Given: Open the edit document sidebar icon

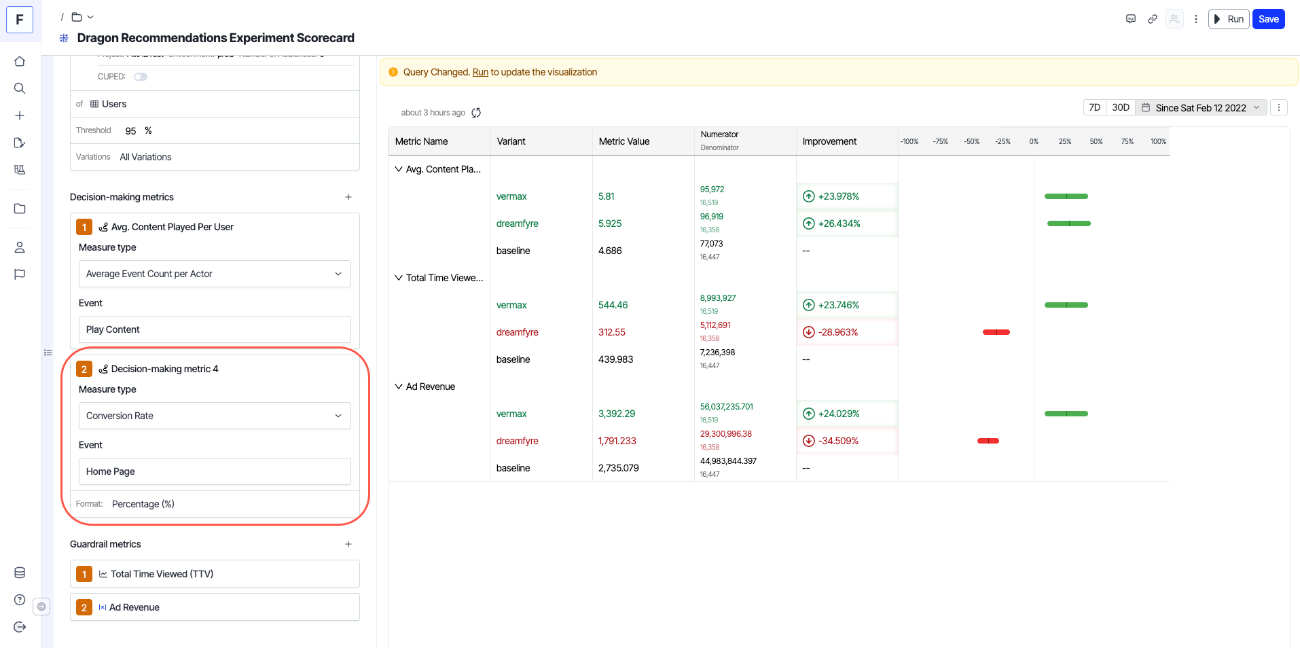Looking at the screenshot, I should click(20, 143).
